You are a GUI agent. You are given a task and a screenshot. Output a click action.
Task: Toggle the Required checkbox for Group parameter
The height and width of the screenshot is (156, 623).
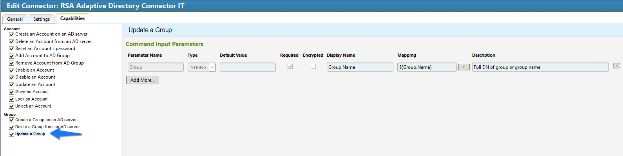coord(290,66)
